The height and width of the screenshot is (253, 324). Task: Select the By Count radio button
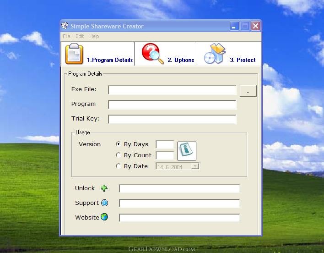[x=118, y=155]
